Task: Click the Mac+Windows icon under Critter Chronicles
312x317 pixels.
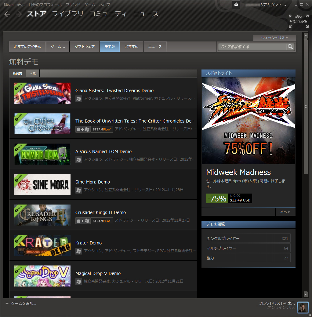Action: coord(83,129)
